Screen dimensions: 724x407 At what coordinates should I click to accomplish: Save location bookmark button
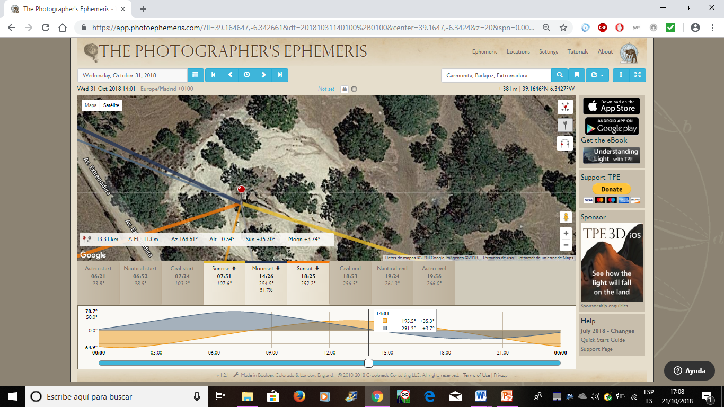pyautogui.click(x=576, y=75)
